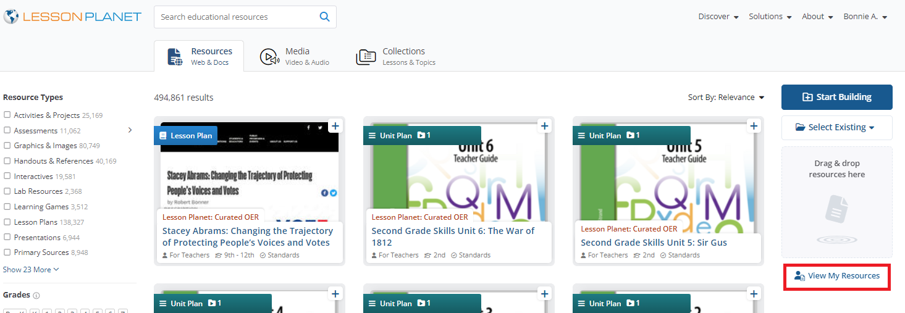
Task: Click View My Resources link
Action: 836,276
